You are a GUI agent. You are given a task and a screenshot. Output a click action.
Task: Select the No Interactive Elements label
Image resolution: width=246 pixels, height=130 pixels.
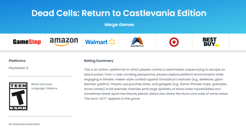click(24, 124)
